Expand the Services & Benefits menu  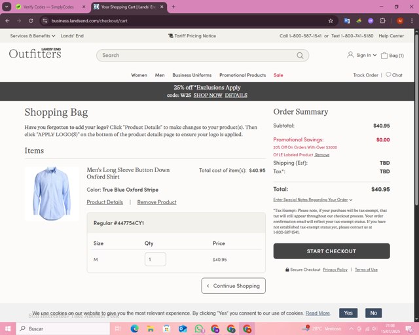point(33,36)
